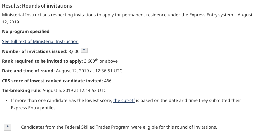Follow the "the cut-off" link

[x=124, y=100]
